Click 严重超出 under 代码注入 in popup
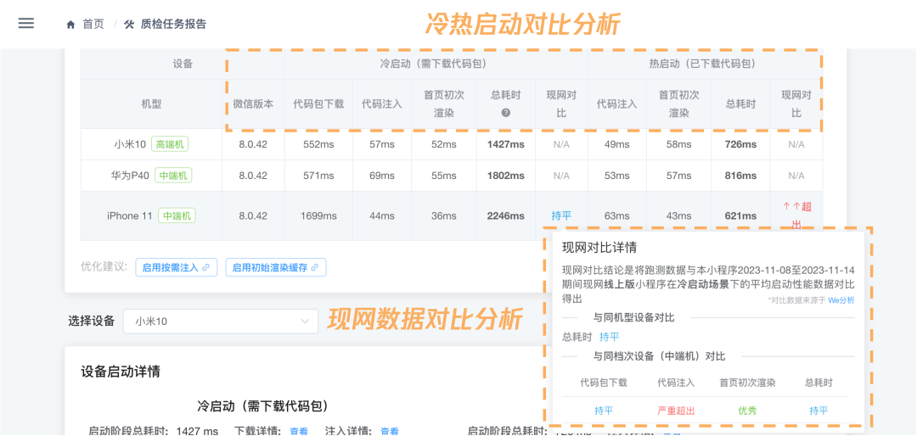The width and height of the screenshot is (917, 436). (676, 411)
